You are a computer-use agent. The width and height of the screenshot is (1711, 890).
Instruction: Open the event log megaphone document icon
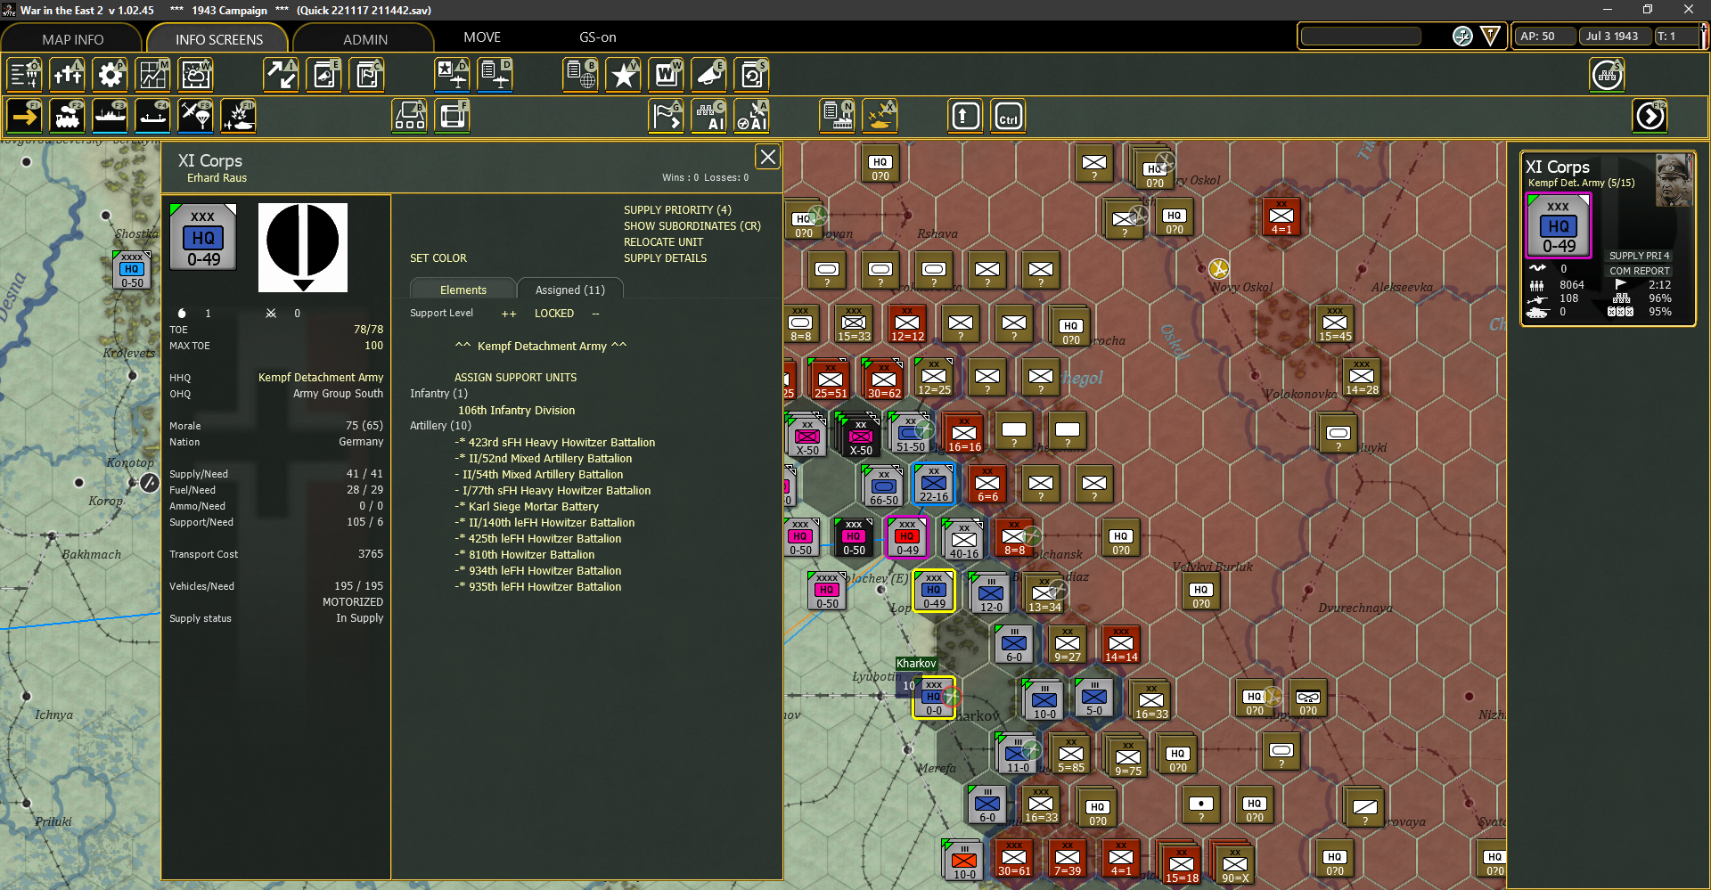[x=323, y=75]
